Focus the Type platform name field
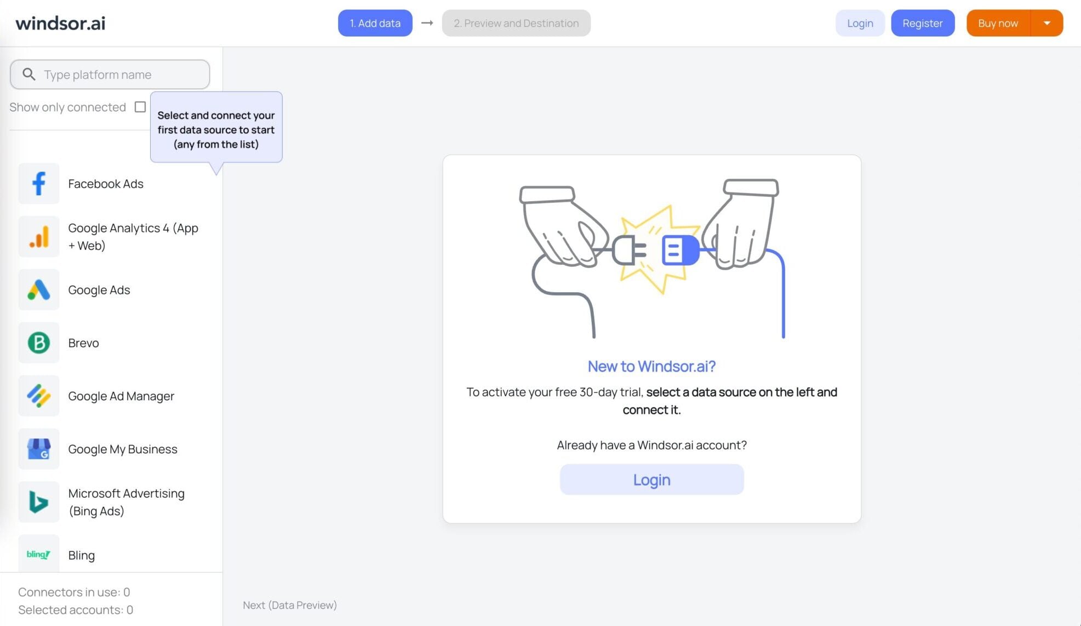Screen dimensions: 1081x626 110,74
